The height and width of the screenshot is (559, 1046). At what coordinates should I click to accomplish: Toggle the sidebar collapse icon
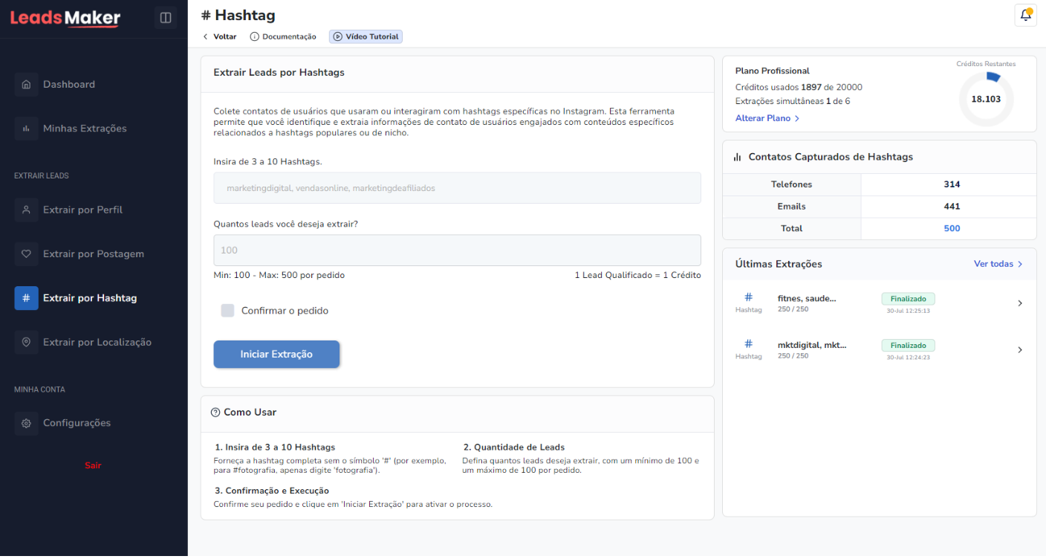166,17
